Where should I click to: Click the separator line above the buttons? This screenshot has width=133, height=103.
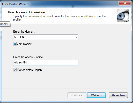click(x=66, y=89)
